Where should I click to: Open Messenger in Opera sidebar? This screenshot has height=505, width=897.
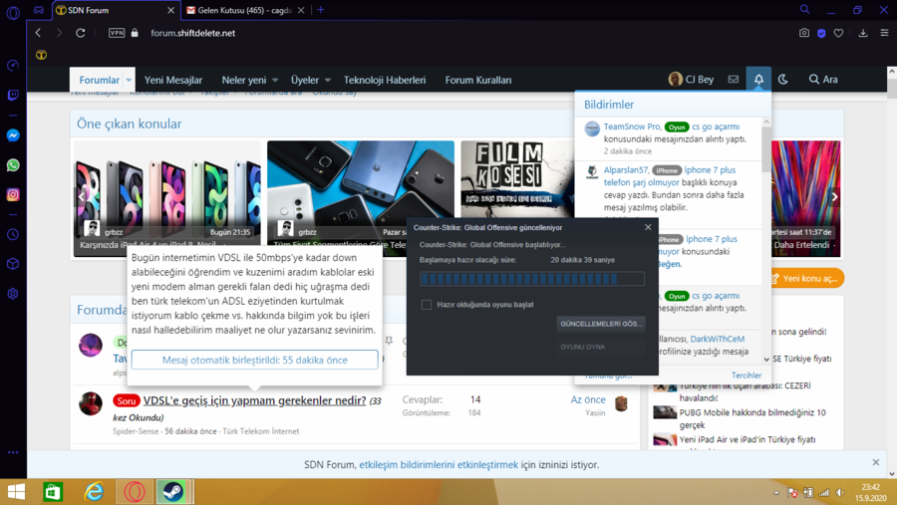click(x=13, y=135)
